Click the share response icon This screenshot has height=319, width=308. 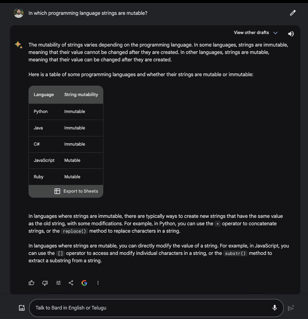click(71, 283)
